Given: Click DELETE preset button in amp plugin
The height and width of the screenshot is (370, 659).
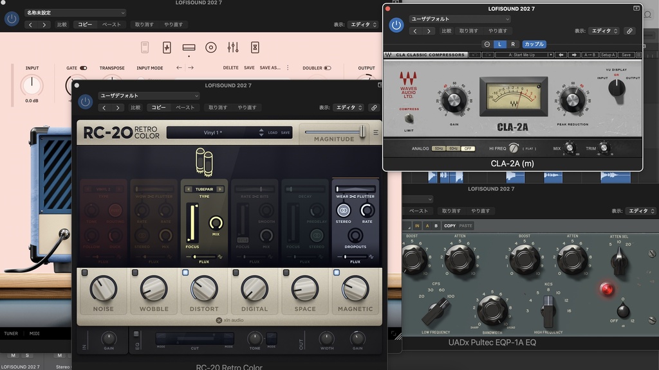Looking at the screenshot, I should coord(231,67).
